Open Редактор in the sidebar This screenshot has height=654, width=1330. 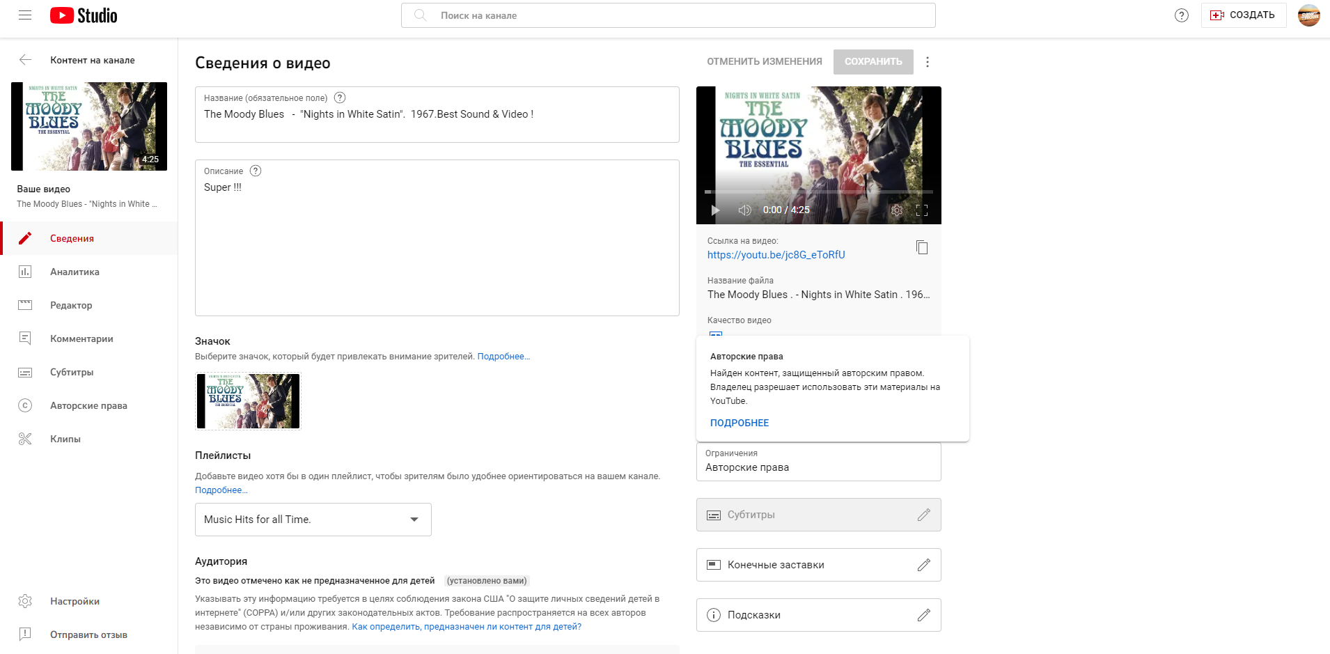pyautogui.click(x=89, y=305)
